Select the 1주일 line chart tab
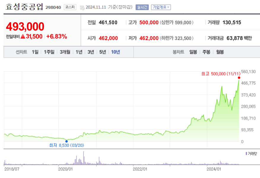This screenshot has height=178, width=260. pyautogui.click(x=49, y=52)
